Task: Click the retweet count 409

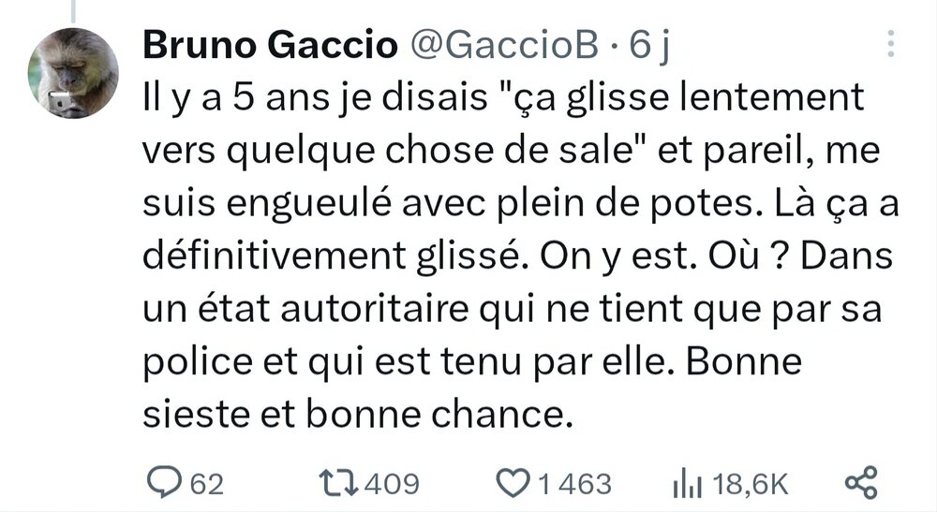Action: tap(392, 484)
